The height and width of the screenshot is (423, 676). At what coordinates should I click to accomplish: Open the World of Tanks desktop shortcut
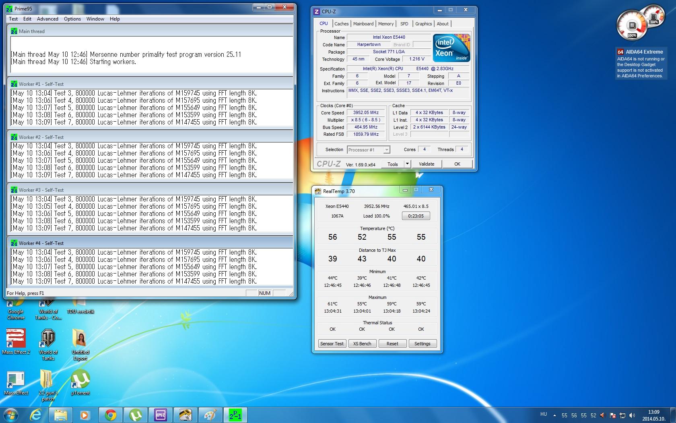tap(48, 344)
